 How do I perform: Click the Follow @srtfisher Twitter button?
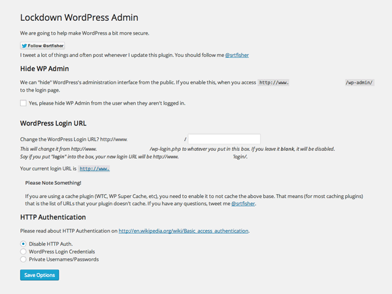pyautogui.click(x=42, y=46)
